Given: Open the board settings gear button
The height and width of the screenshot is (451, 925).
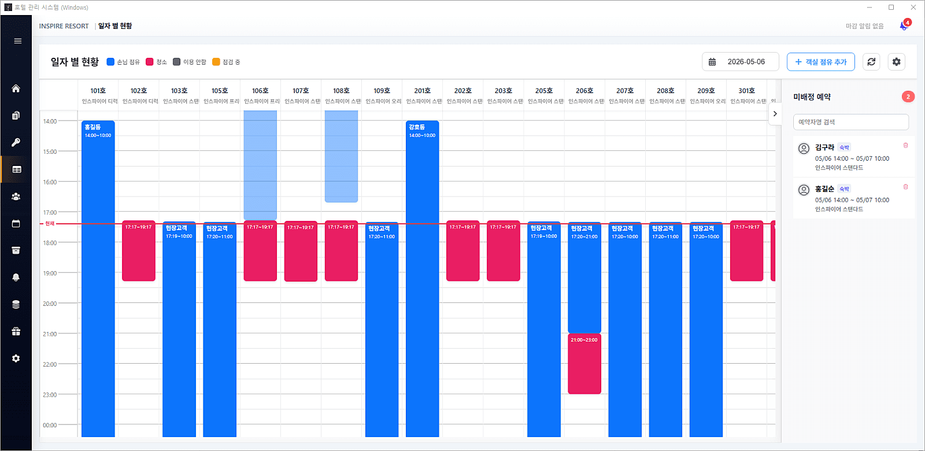Looking at the screenshot, I should (897, 62).
